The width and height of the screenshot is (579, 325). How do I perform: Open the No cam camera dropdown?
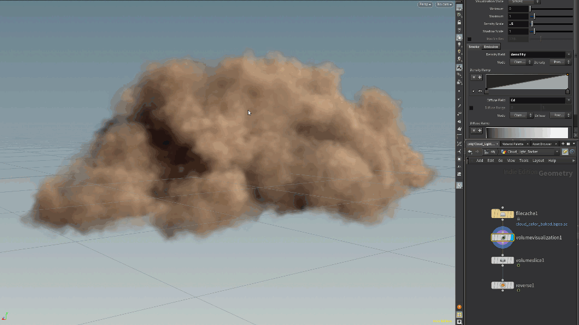pyautogui.click(x=444, y=5)
